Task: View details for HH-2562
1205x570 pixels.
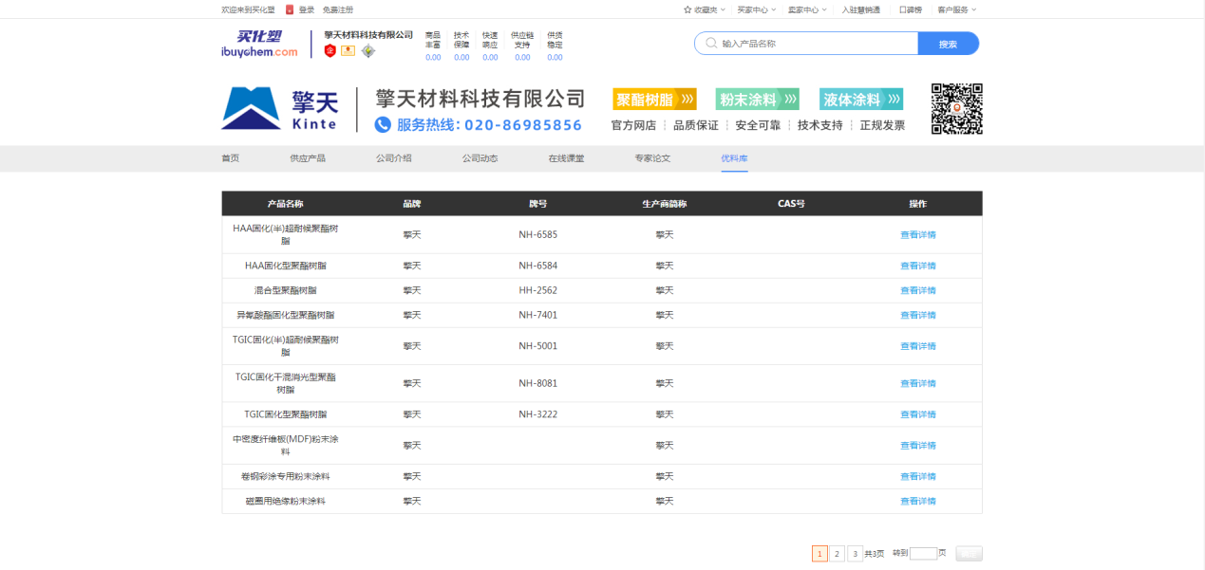Action: (x=918, y=290)
